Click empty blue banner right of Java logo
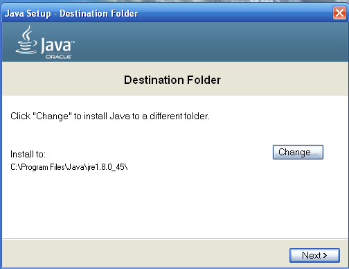 (x=208, y=42)
